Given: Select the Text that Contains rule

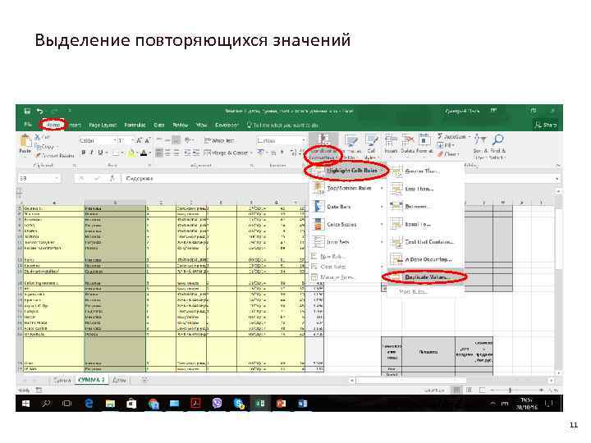Looking at the screenshot, I should tap(425, 241).
